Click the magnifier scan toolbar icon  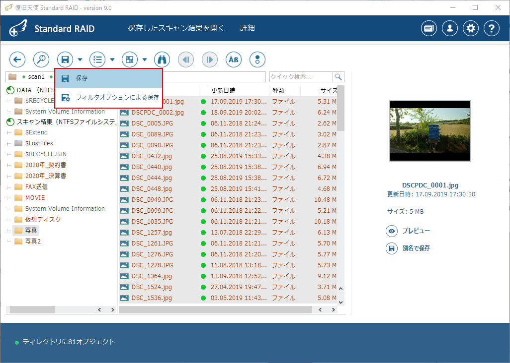click(41, 60)
